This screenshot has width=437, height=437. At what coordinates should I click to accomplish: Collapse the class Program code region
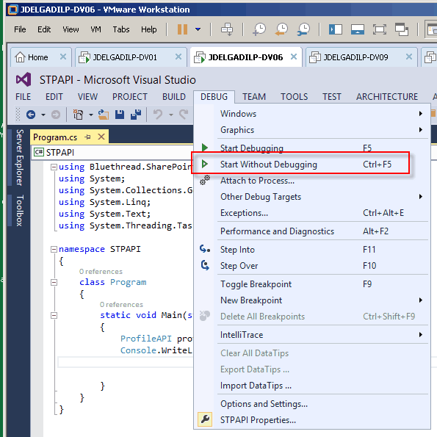coord(54,282)
